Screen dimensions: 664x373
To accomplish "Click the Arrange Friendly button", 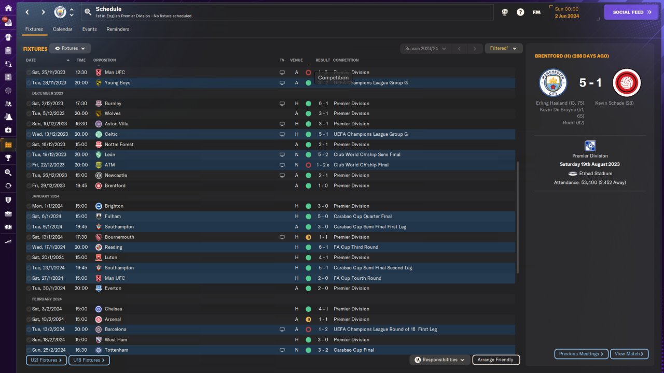I will pyautogui.click(x=496, y=360).
